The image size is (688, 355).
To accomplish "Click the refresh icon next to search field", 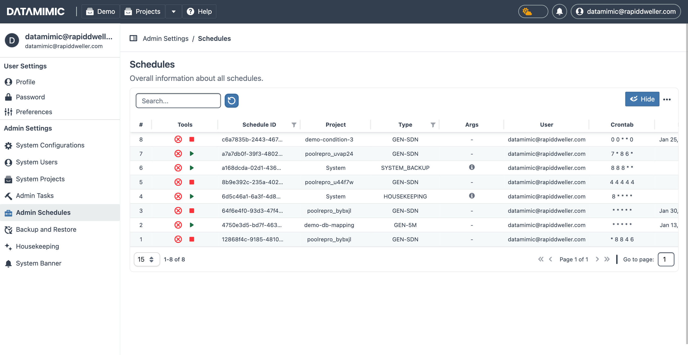I will (231, 100).
